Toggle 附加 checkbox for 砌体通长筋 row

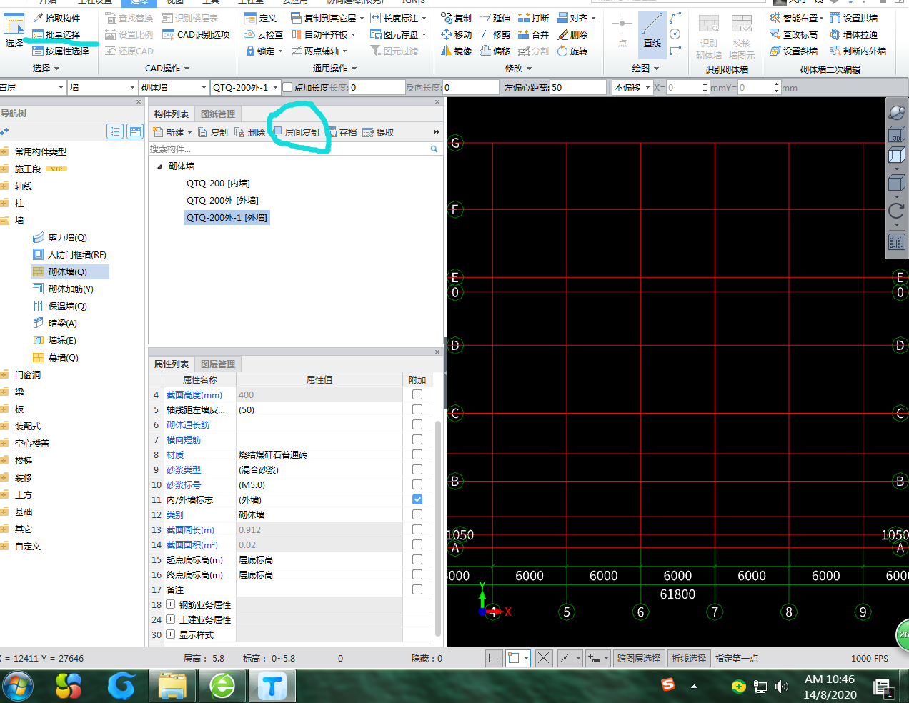(417, 424)
